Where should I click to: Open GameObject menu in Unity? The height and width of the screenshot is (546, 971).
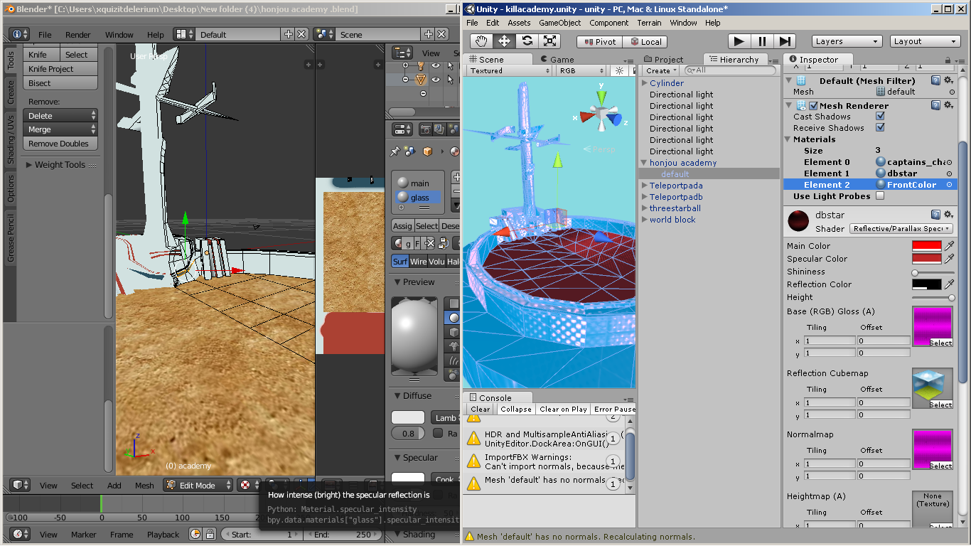[x=560, y=23]
